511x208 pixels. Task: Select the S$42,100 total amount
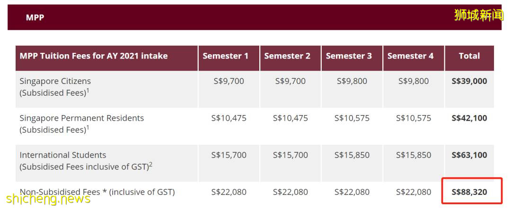tap(469, 118)
